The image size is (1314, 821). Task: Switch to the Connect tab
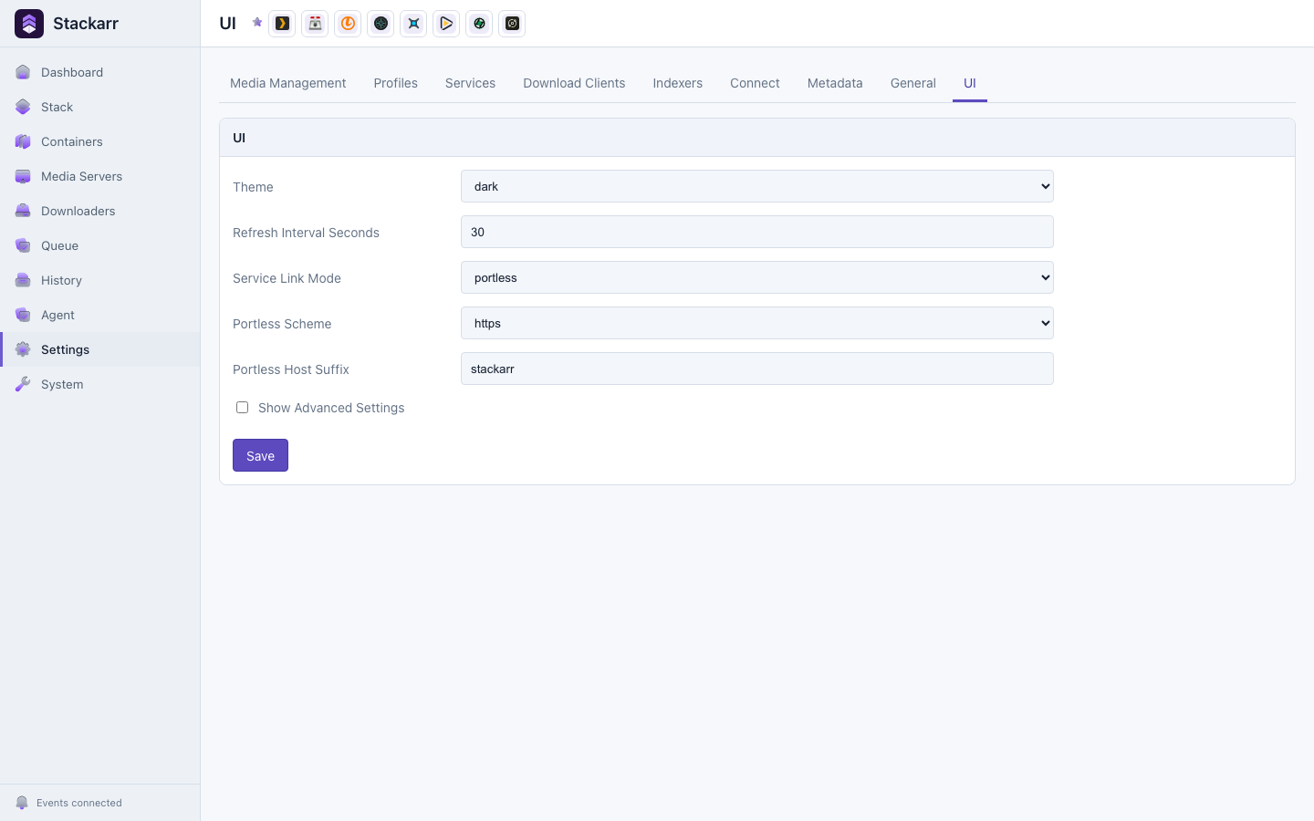(x=755, y=83)
